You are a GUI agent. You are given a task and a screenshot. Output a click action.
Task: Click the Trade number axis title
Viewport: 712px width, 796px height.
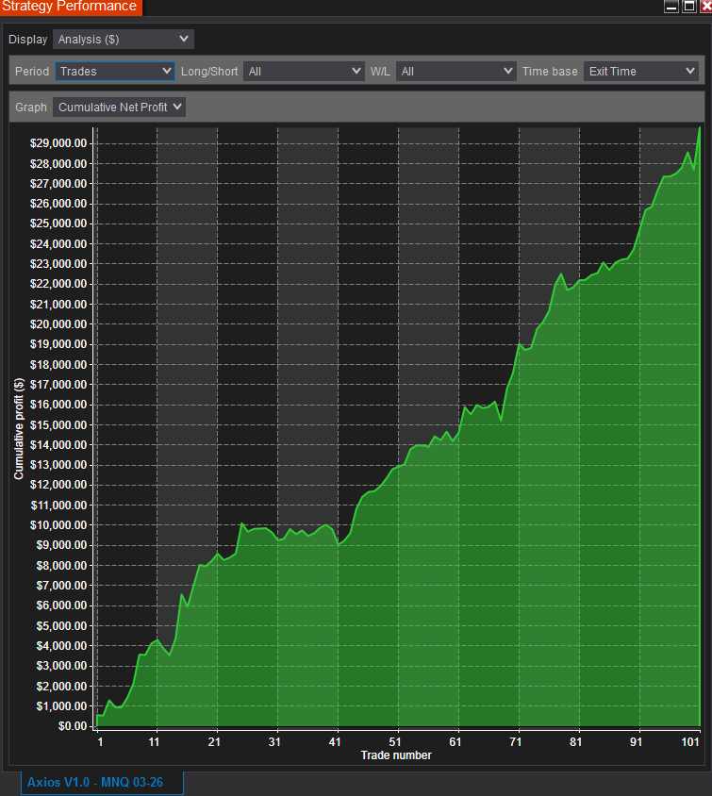click(396, 755)
